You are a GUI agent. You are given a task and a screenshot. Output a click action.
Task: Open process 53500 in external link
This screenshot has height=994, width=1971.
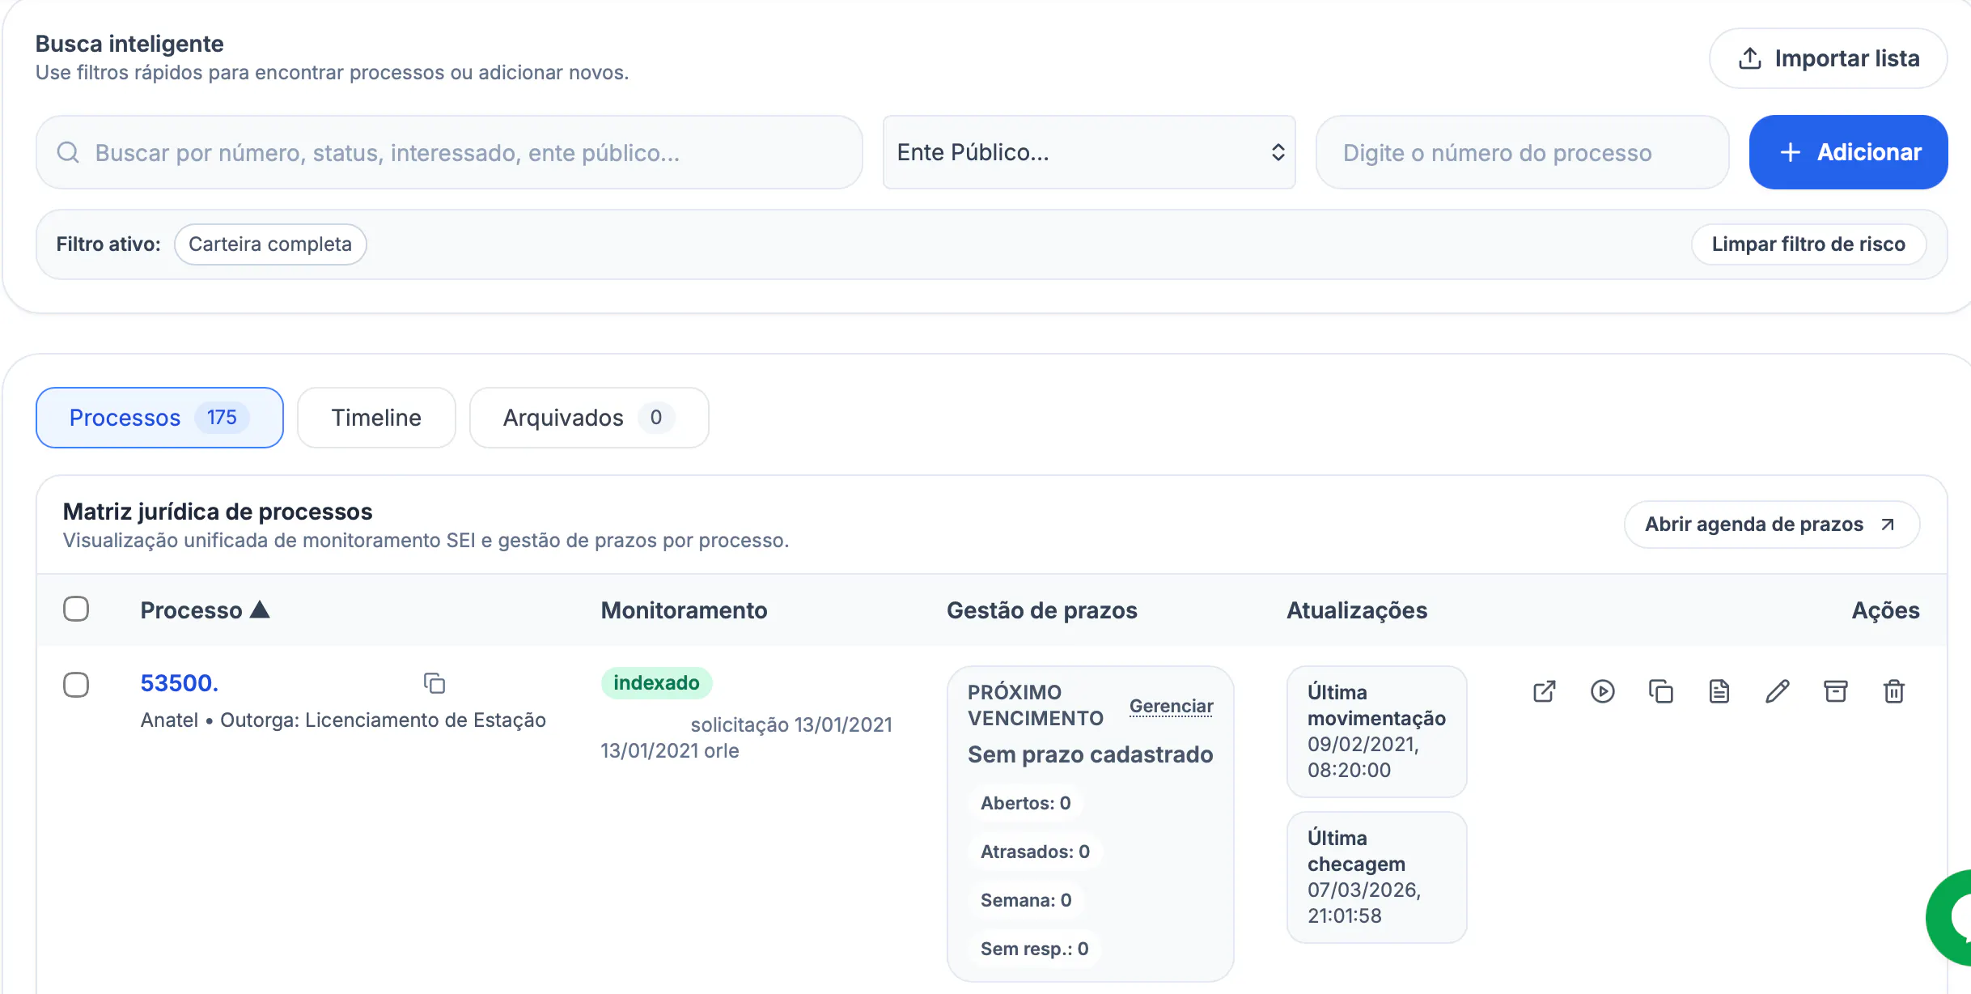pyautogui.click(x=1544, y=691)
